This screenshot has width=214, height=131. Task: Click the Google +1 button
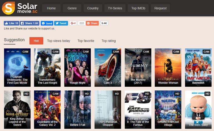[73, 23]
